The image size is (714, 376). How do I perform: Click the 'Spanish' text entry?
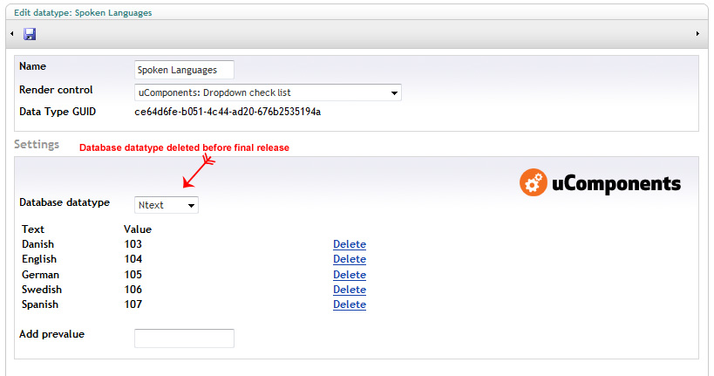(40, 304)
